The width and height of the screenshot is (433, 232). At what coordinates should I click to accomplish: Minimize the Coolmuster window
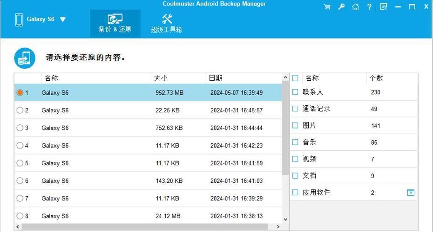398,7
